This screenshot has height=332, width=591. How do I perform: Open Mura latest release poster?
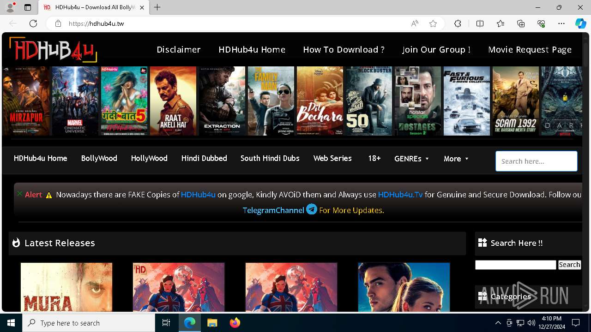tap(66, 287)
